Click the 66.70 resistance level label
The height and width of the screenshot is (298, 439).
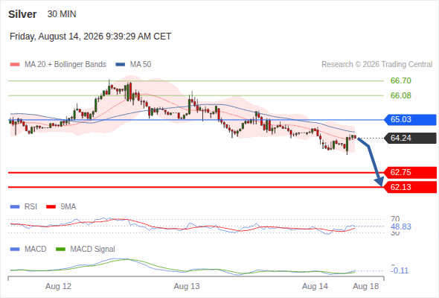[401, 80]
